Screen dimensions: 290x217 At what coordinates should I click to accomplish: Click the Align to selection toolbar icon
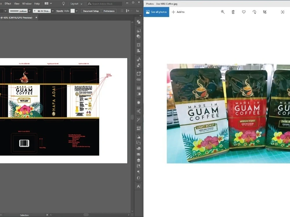click(x=127, y=11)
